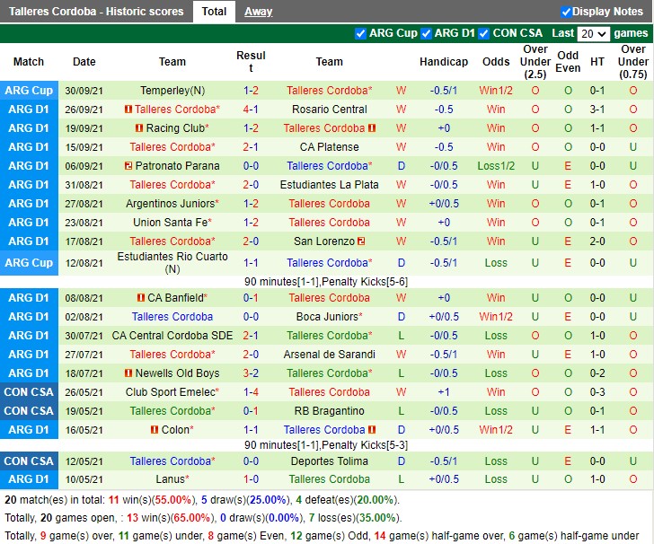Uncheck the CON CSA filter checkbox
The image size is (654, 544).
(484, 33)
